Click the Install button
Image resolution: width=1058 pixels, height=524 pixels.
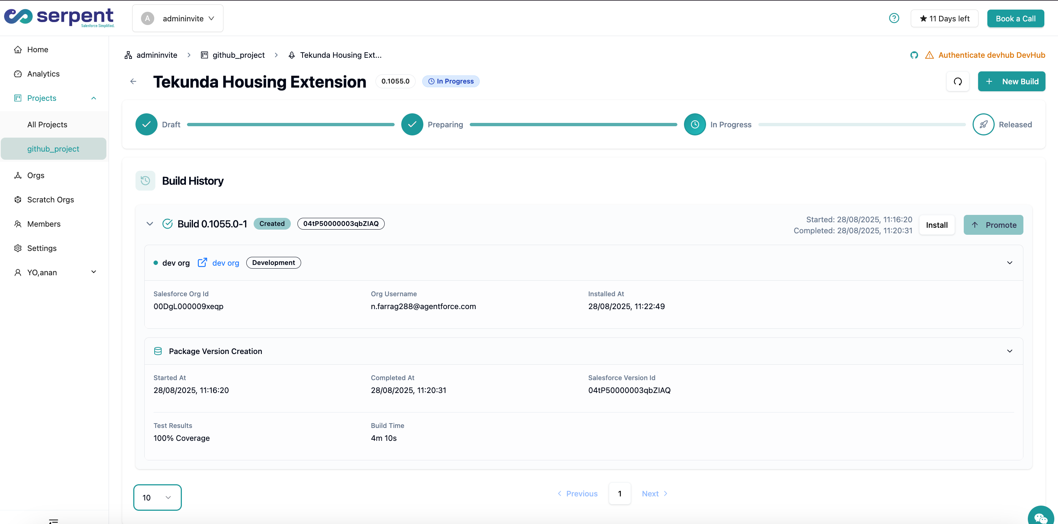937,225
